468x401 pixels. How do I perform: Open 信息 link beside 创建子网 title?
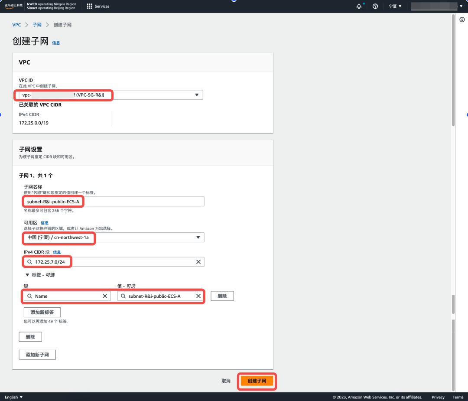[56, 43]
